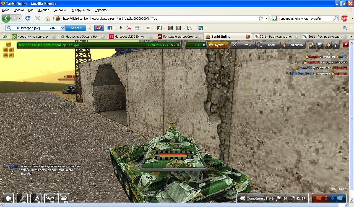The image size is (354, 207).
Task: Open CNN news from the toolbar
Action: click(148, 28)
